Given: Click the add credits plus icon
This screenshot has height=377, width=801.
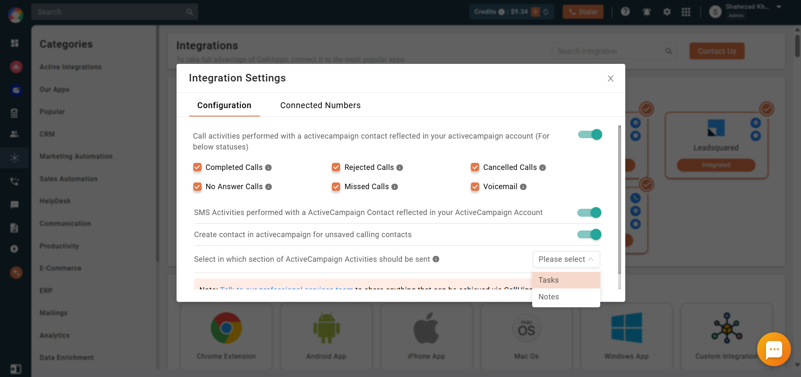Looking at the screenshot, I should pos(536,12).
